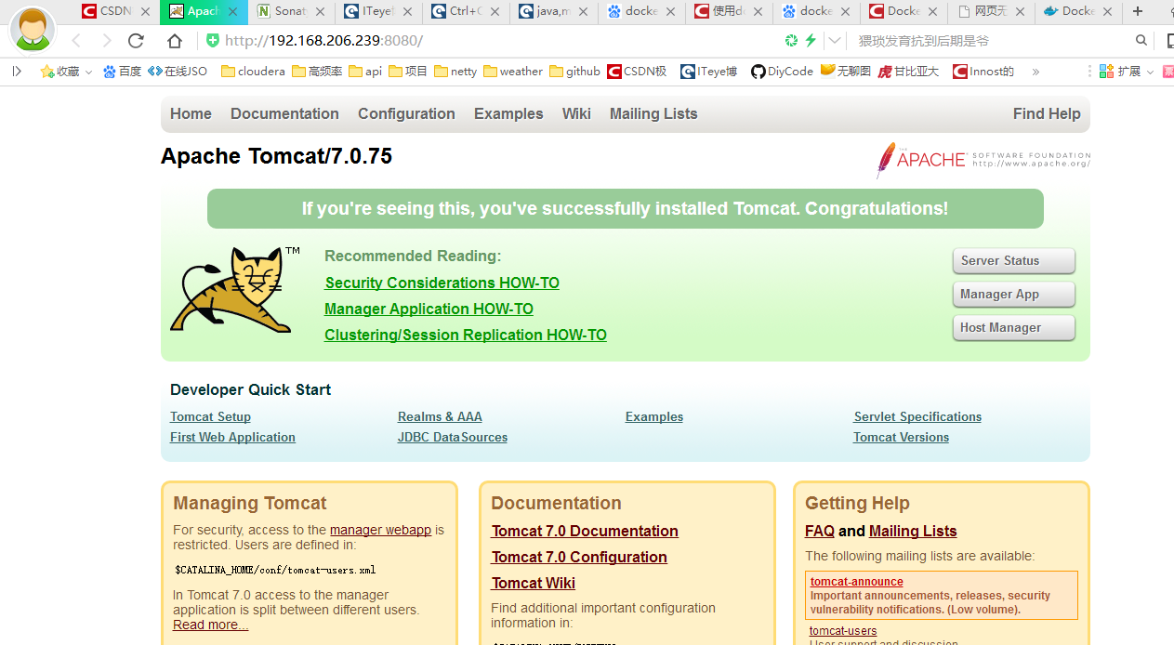Open a new tab with the plus icon
Viewport: 1174px width, 645px height.
1138,11
